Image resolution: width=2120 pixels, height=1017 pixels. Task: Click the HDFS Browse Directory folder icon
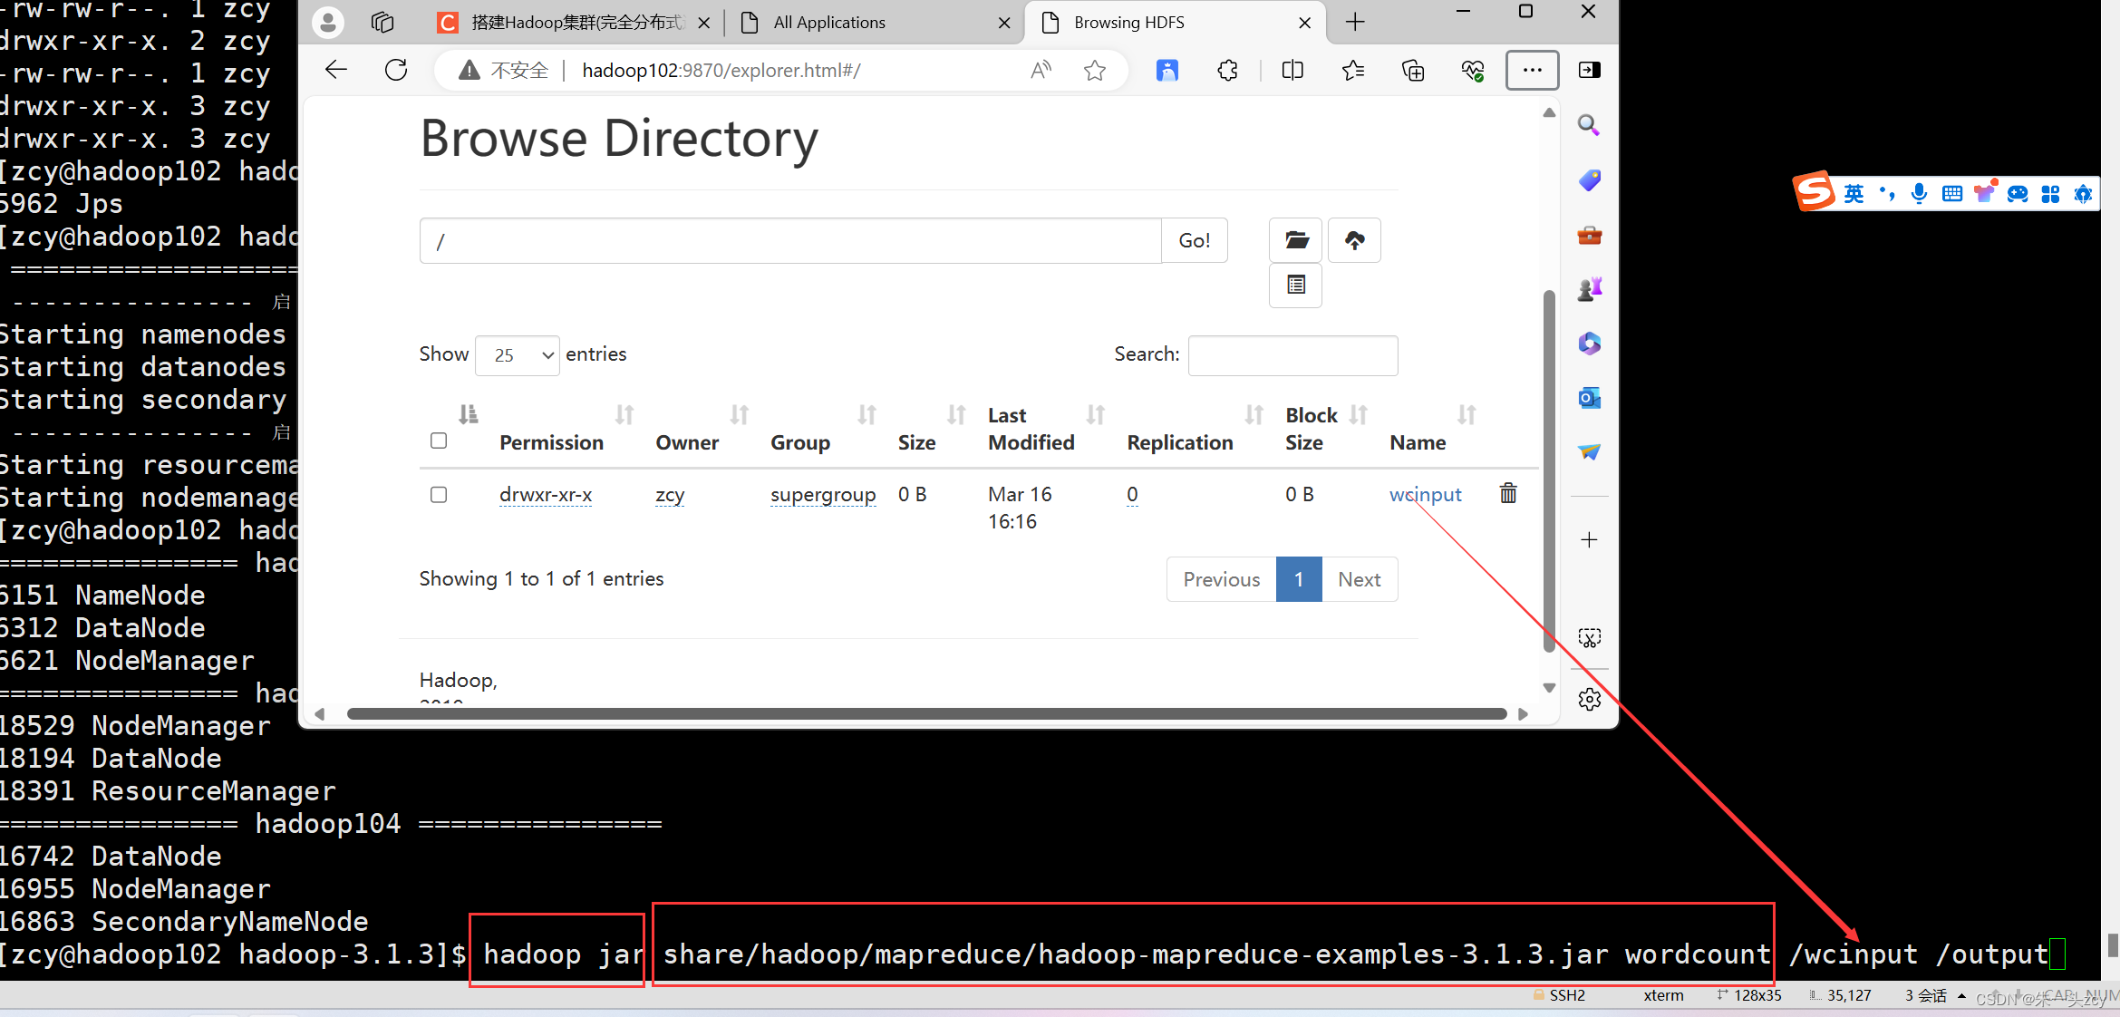pyautogui.click(x=1295, y=239)
